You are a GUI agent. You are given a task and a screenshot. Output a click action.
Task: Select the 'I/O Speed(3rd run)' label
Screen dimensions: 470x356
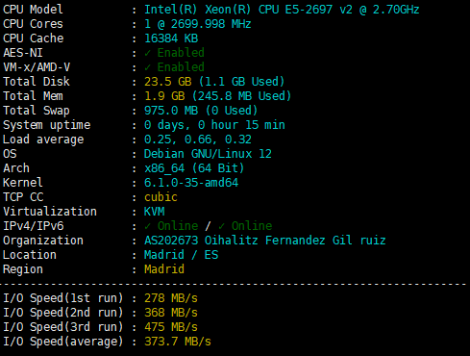point(63,327)
